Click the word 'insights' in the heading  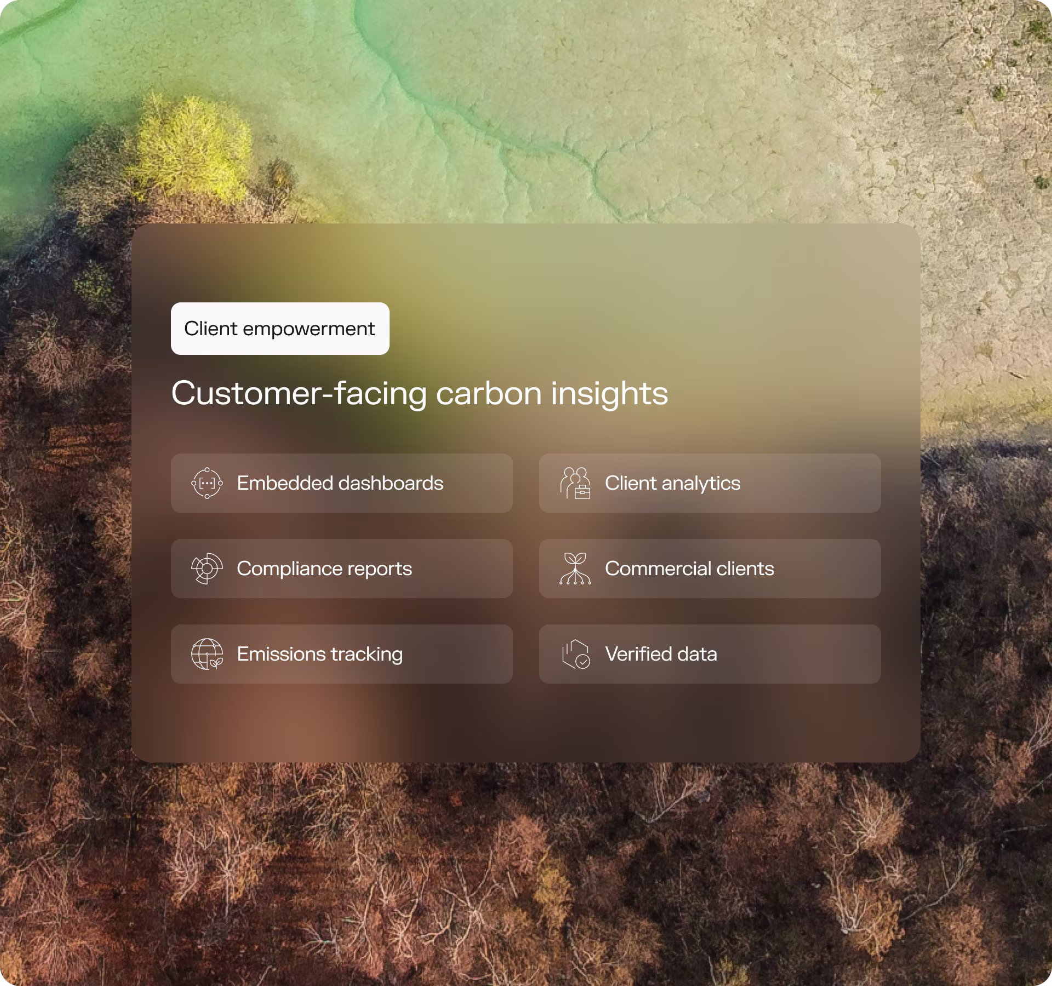pyautogui.click(x=609, y=393)
